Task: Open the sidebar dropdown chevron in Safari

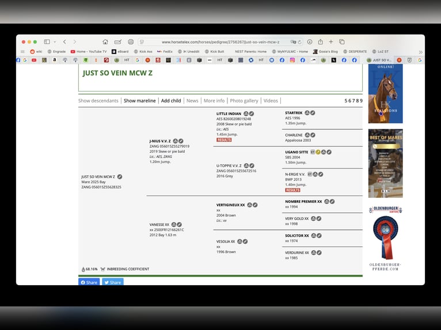Action: click(x=55, y=42)
